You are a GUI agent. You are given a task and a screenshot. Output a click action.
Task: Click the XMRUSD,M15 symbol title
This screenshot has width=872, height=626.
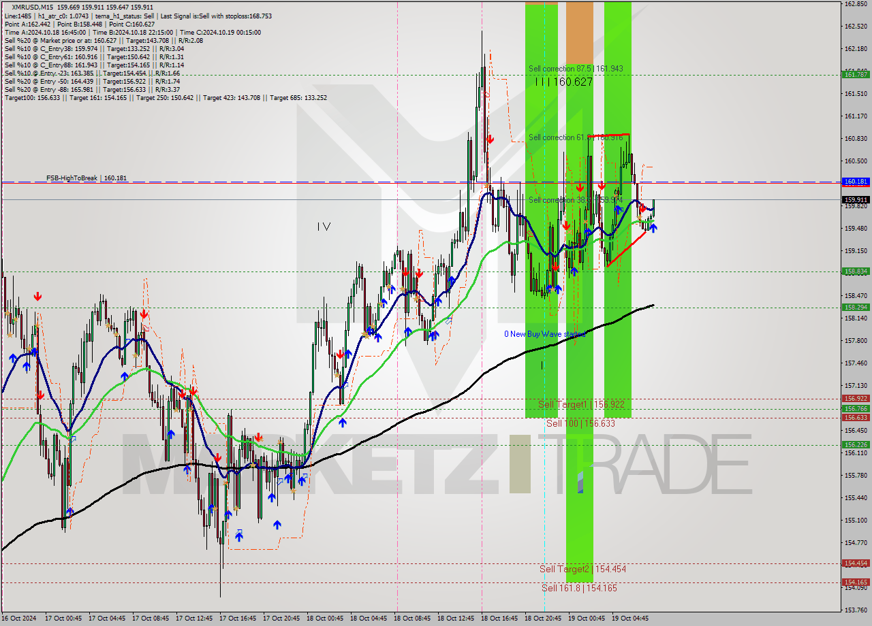coord(33,7)
